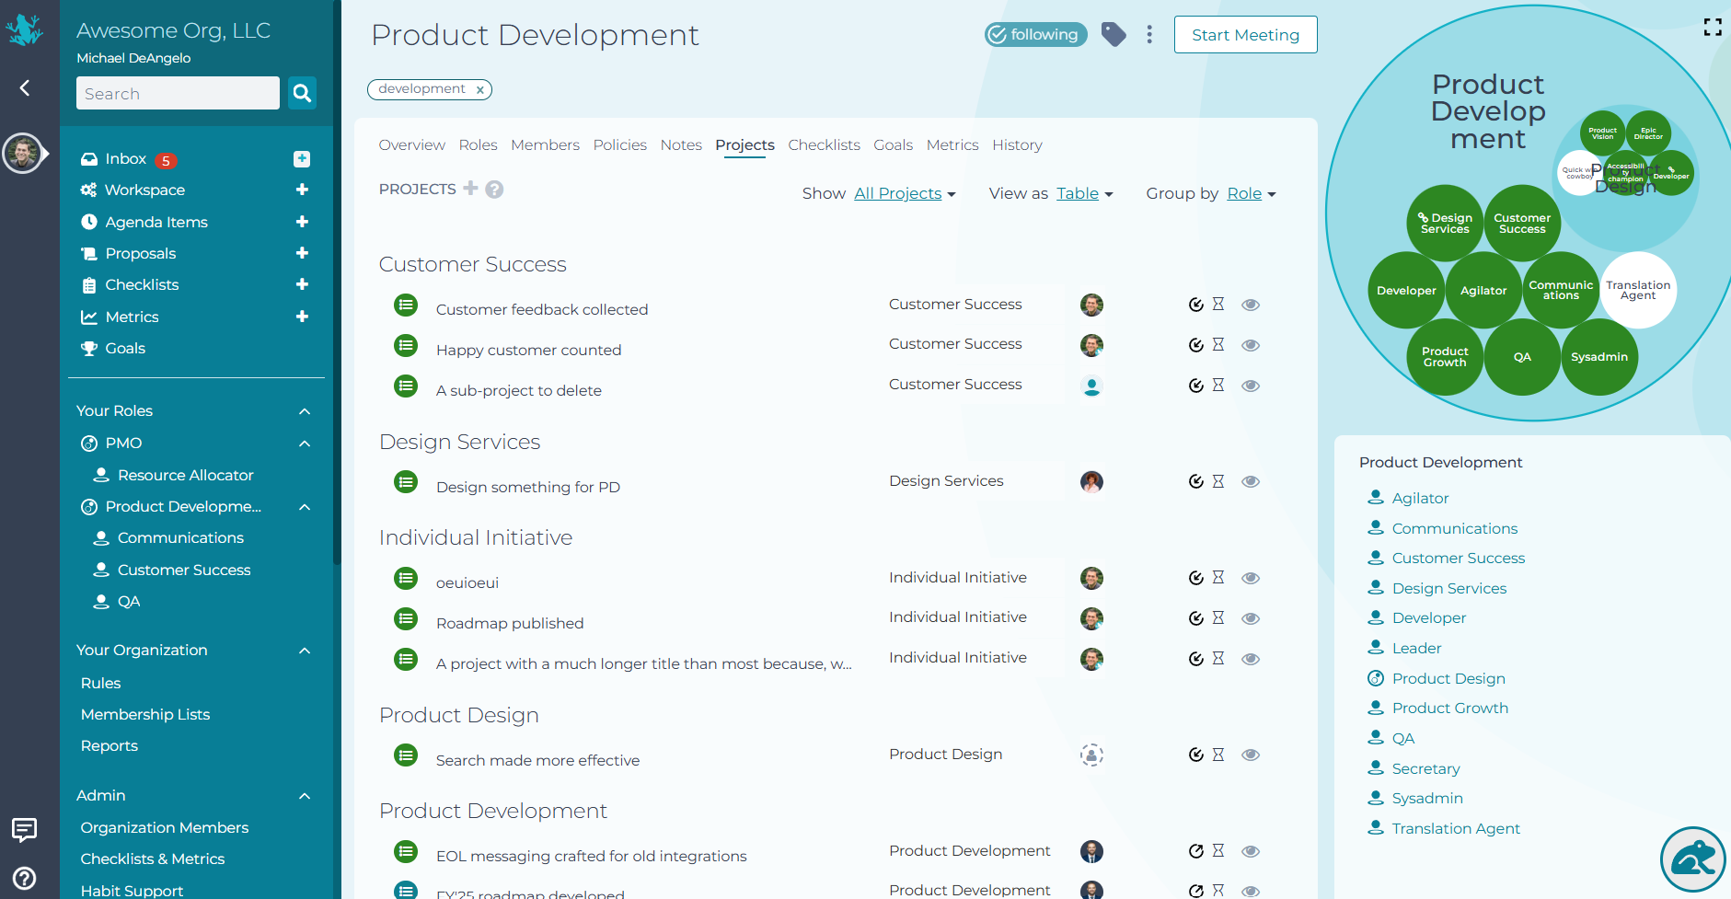Screen dimensions: 1731x899
Task: Add new Workspace item with the plus icon
Action: point(302,190)
